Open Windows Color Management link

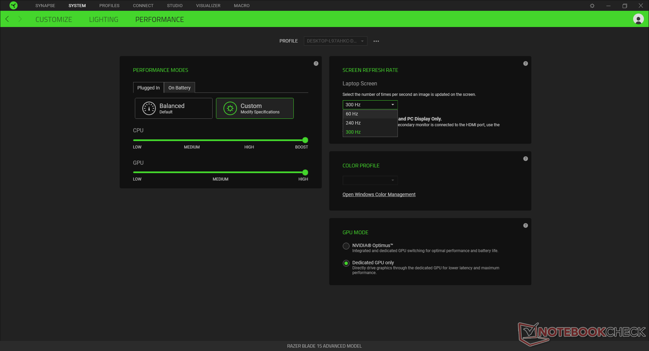[379, 194]
